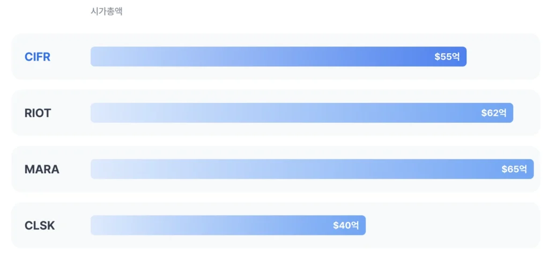
Task: Click the middle of the MARA market cap bar
Action: pos(312,169)
